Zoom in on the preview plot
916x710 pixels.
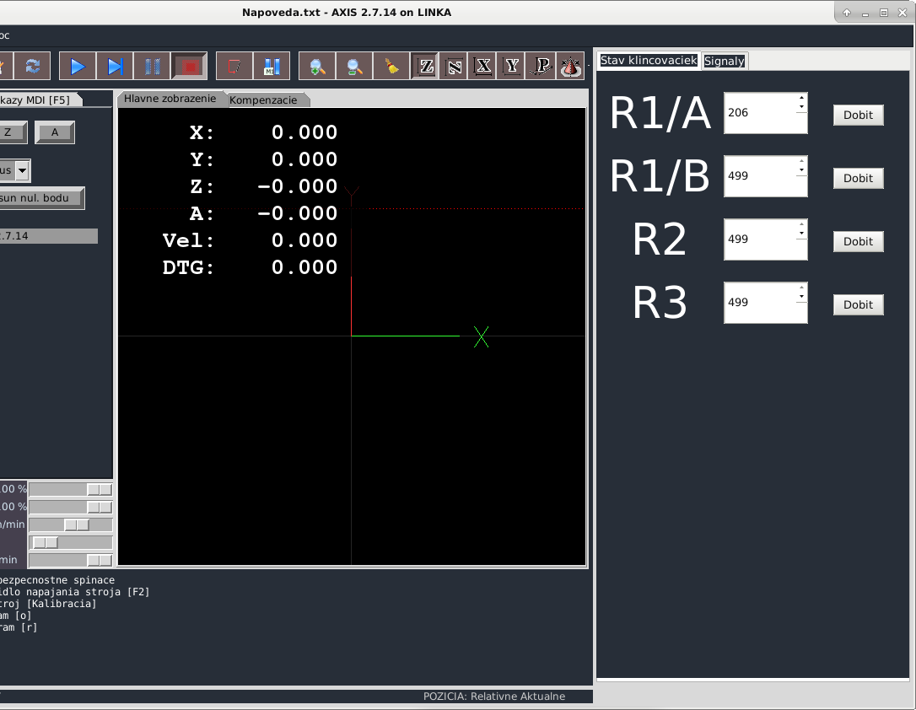click(x=317, y=66)
